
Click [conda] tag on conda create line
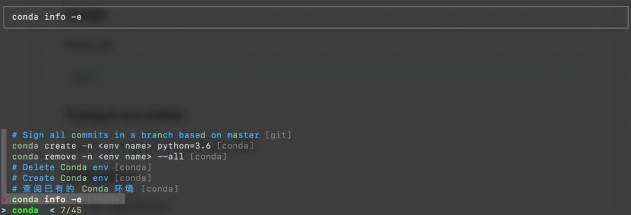pyautogui.click(x=235, y=146)
